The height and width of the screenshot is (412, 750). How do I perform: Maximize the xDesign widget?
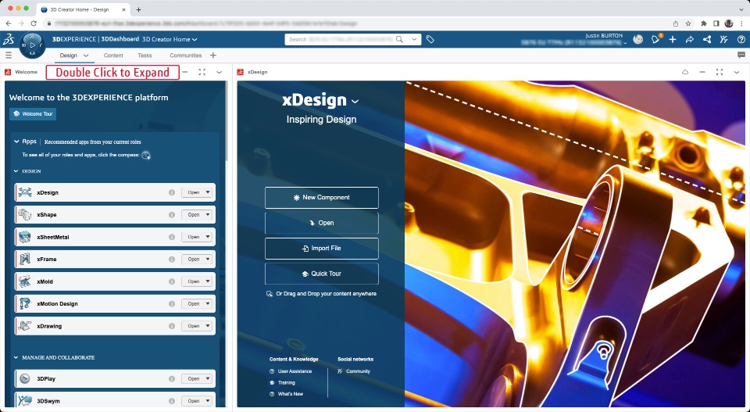(720, 72)
